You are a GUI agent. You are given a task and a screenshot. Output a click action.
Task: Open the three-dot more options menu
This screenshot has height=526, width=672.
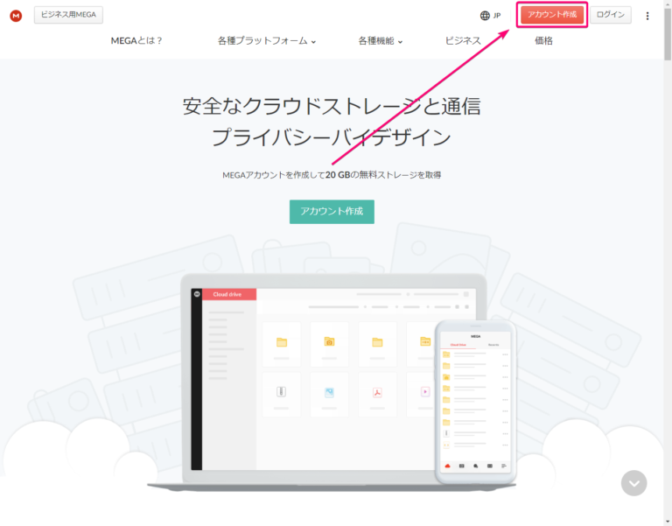point(647,16)
